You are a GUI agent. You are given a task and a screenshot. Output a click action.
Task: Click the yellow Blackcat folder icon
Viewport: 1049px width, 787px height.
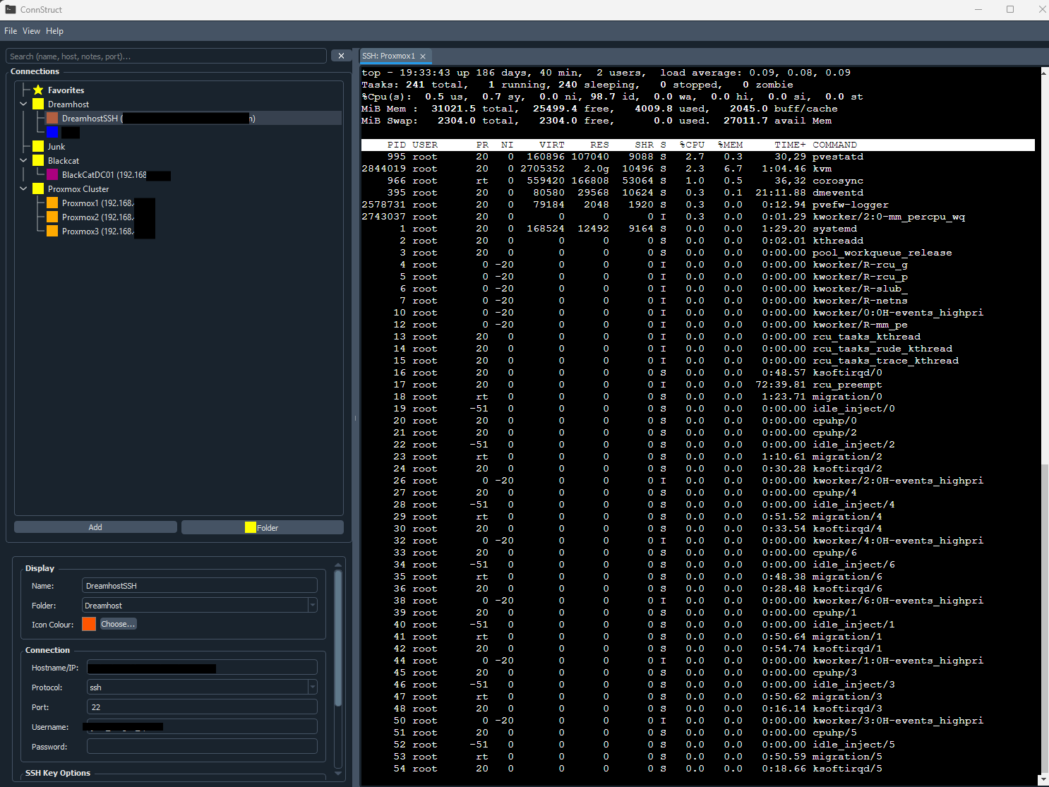(x=38, y=161)
